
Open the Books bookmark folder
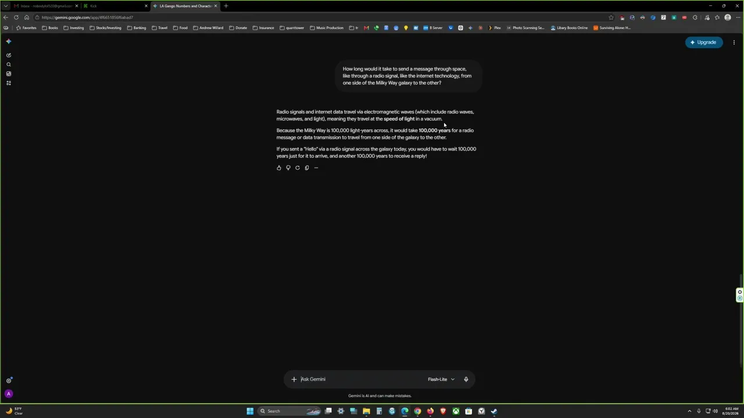[x=51, y=28]
